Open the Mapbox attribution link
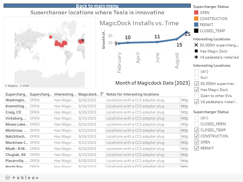Screen dimensions: 243x182 tap(11, 86)
